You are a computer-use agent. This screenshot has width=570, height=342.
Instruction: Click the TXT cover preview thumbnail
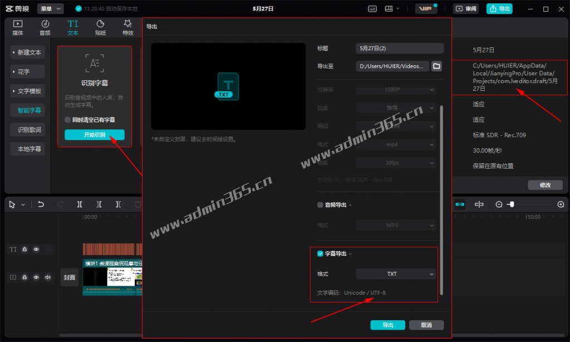coord(228,86)
